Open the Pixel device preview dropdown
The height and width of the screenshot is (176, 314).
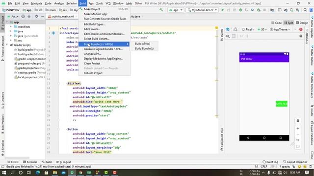click(x=248, y=29)
